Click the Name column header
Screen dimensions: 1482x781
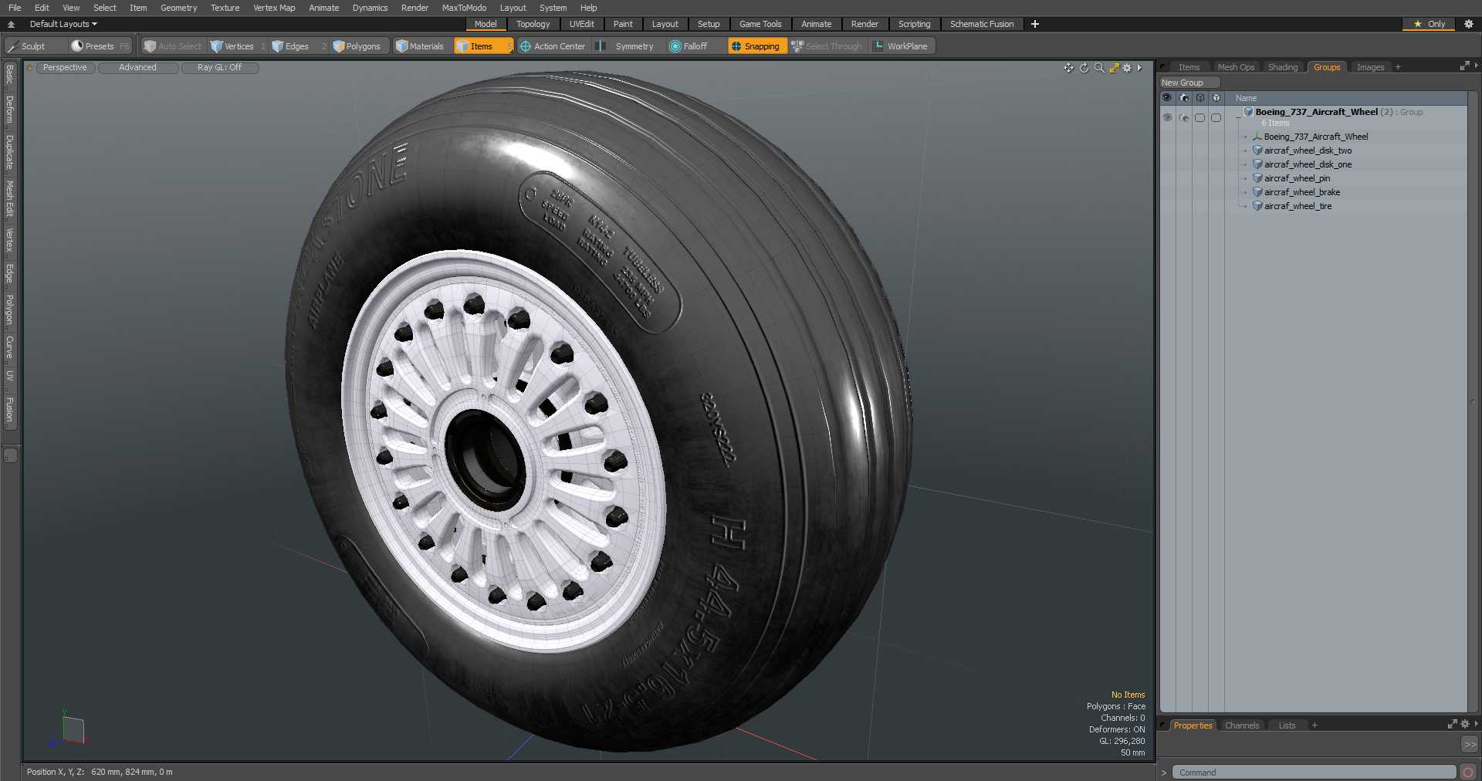click(1346, 98)
